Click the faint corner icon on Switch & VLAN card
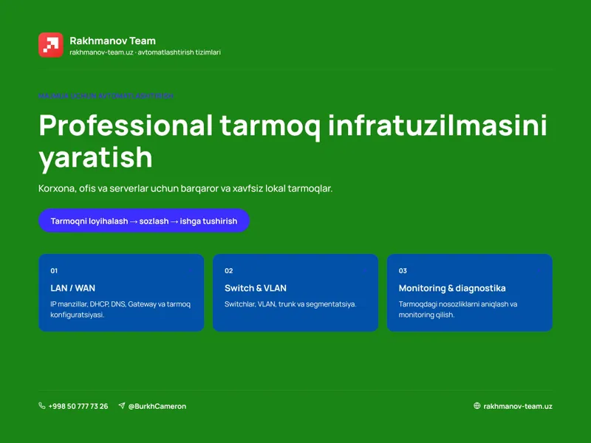The height and width of the screenshot is (443, 591). pos(364,271)
